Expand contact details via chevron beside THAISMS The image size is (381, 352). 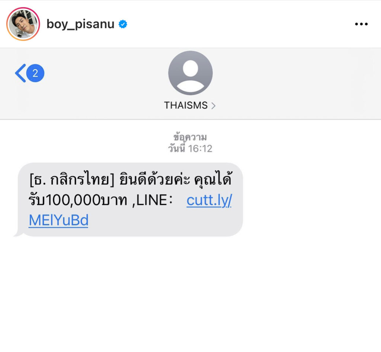(213, 106)
